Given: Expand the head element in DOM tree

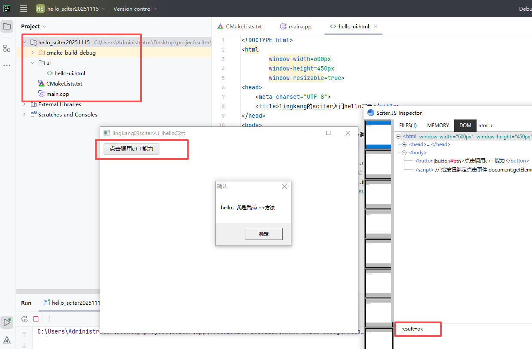Looking at the screenshot, I should tap(404, 145).
